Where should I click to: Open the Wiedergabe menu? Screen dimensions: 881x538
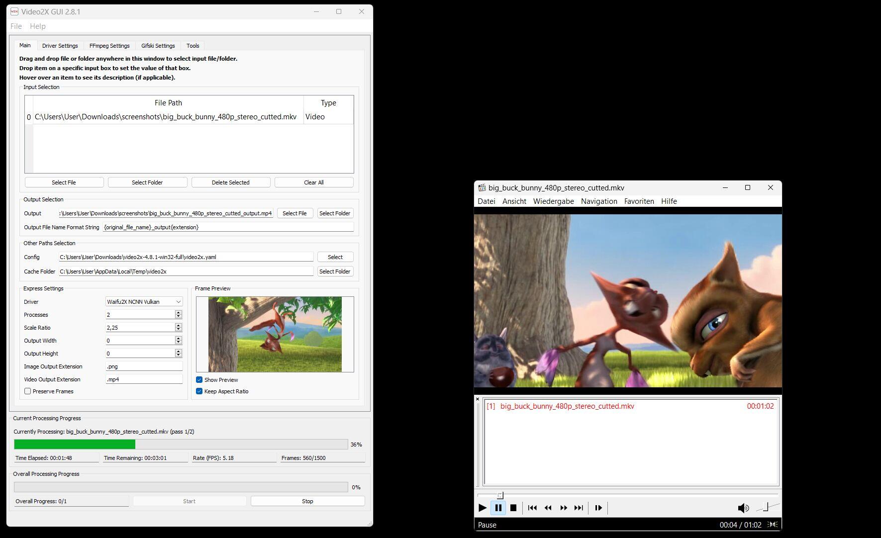point(553,201)
